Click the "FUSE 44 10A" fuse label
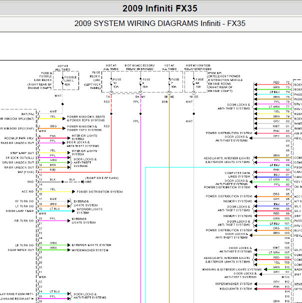The height and width of the screenshot is (303, 302). click(x=199, y=83)
